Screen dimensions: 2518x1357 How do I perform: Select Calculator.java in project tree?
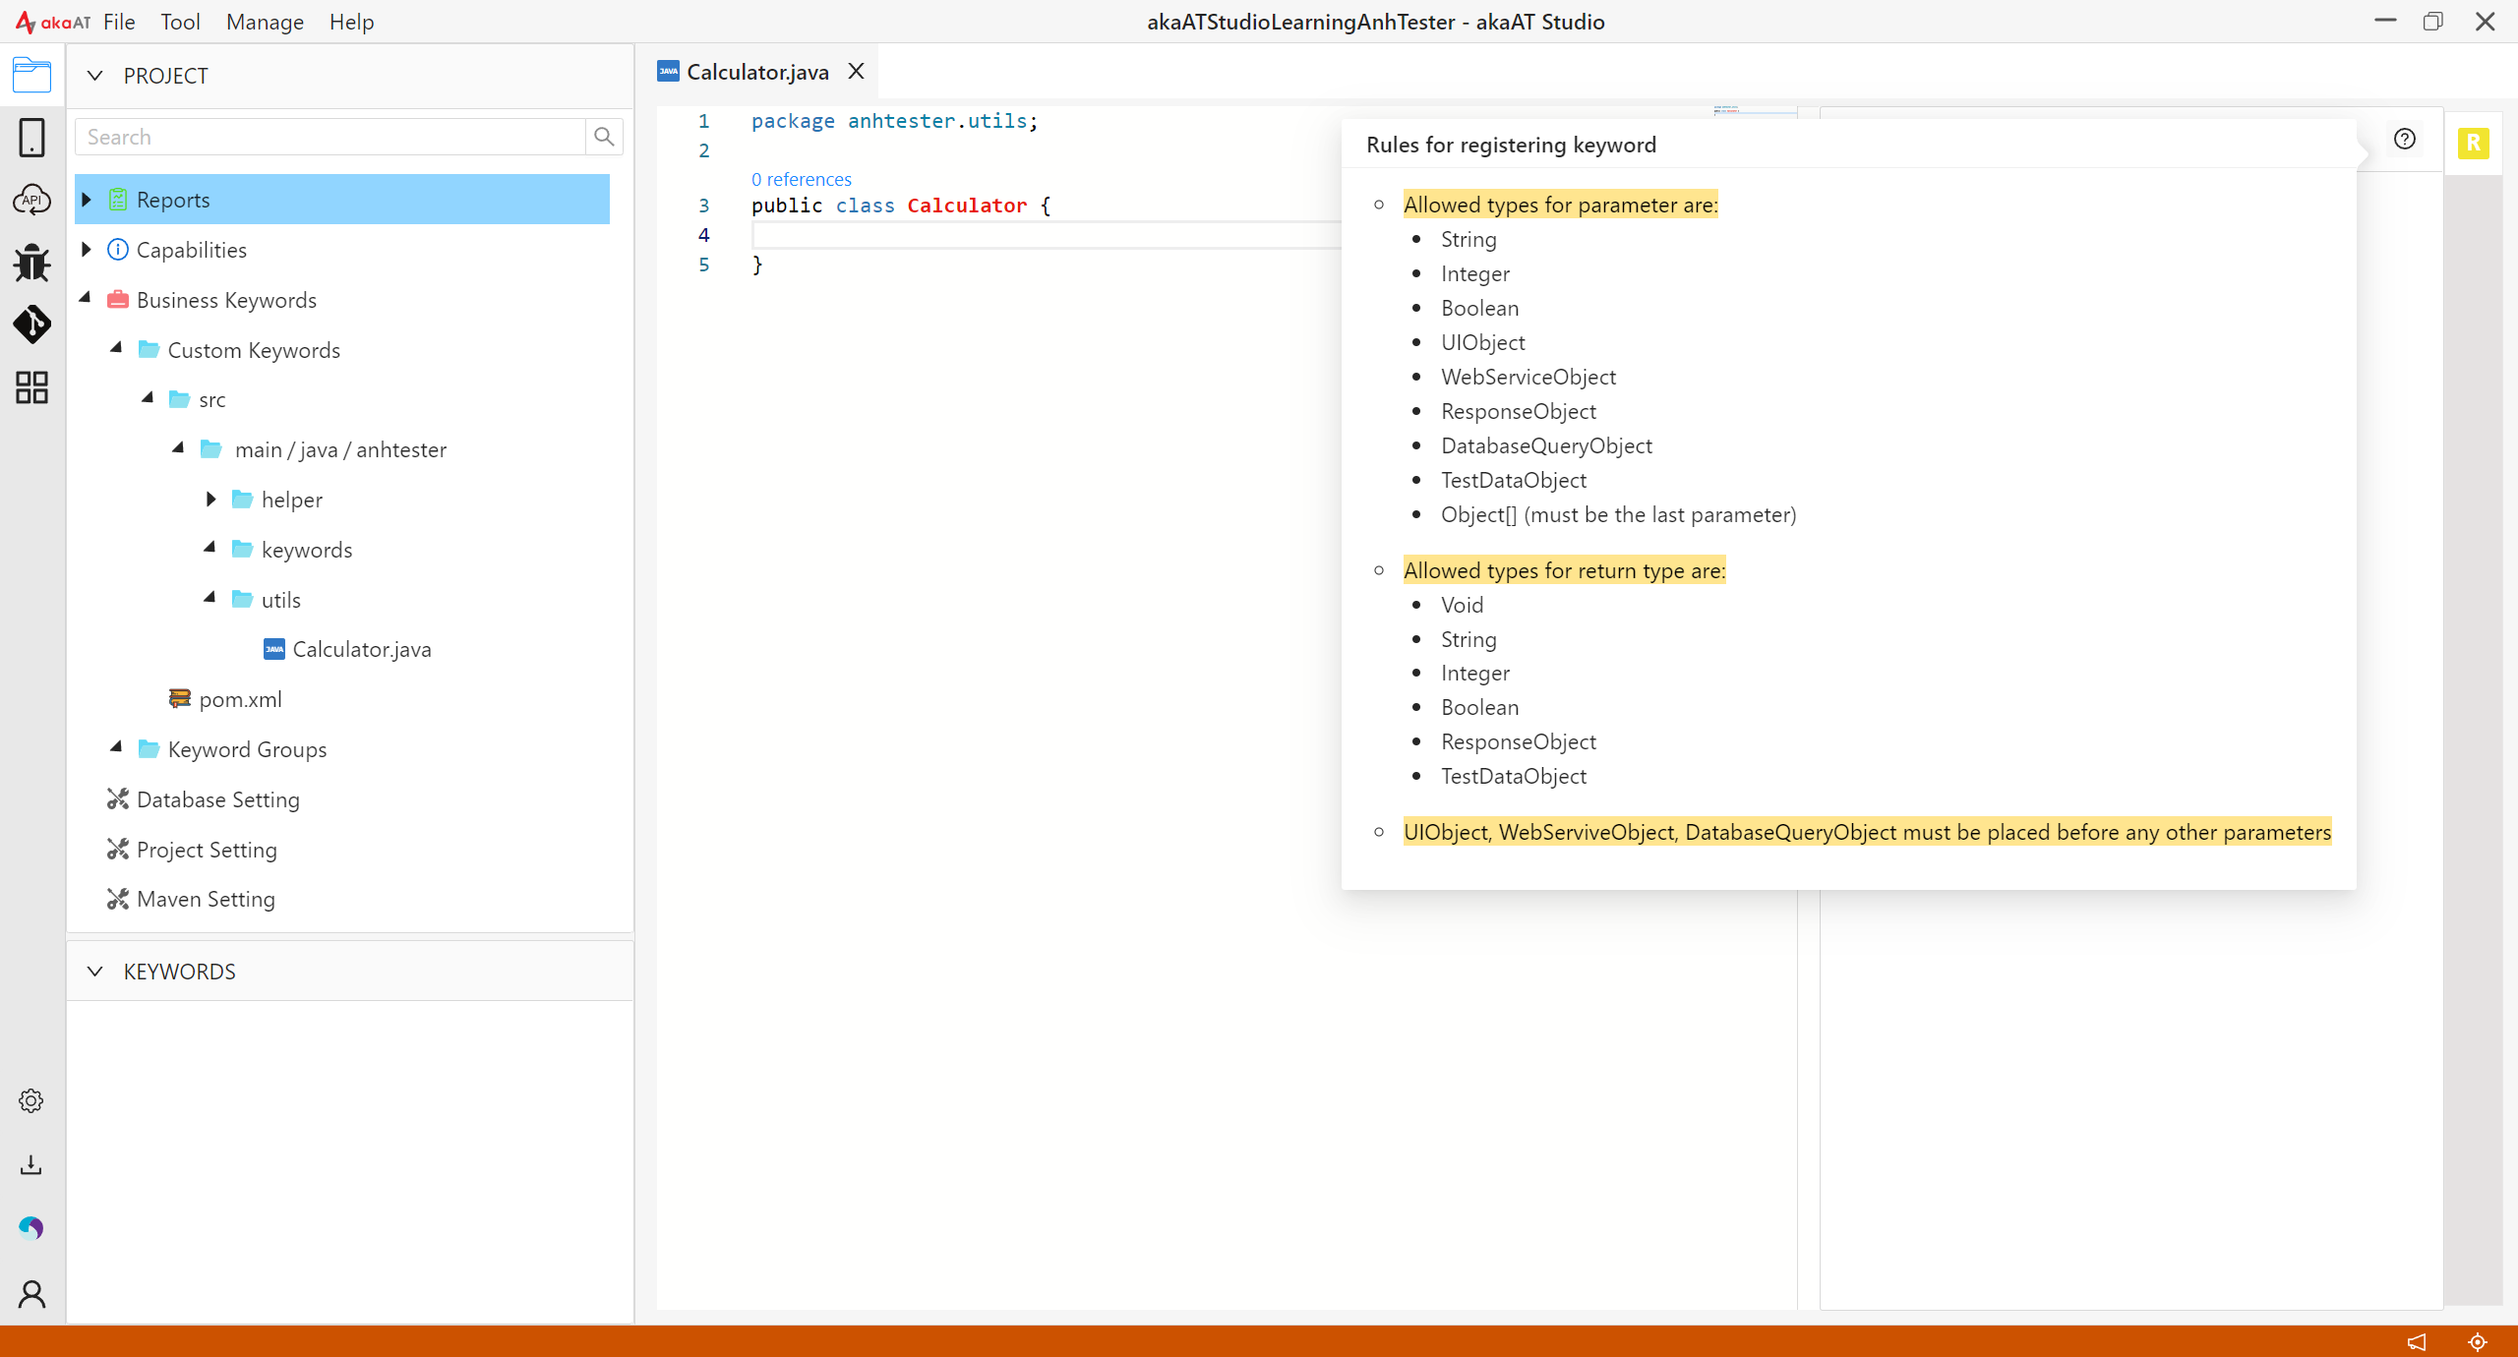(x=362, y=649)
